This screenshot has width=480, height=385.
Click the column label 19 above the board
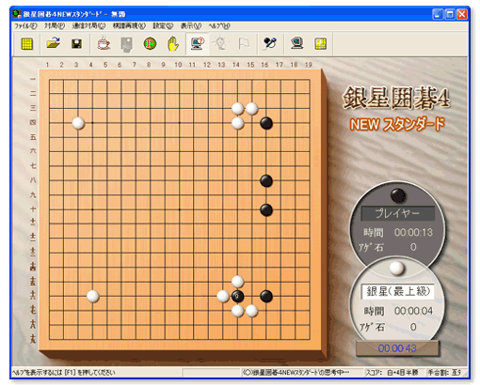pyautogui.click(x=309, y=65)
